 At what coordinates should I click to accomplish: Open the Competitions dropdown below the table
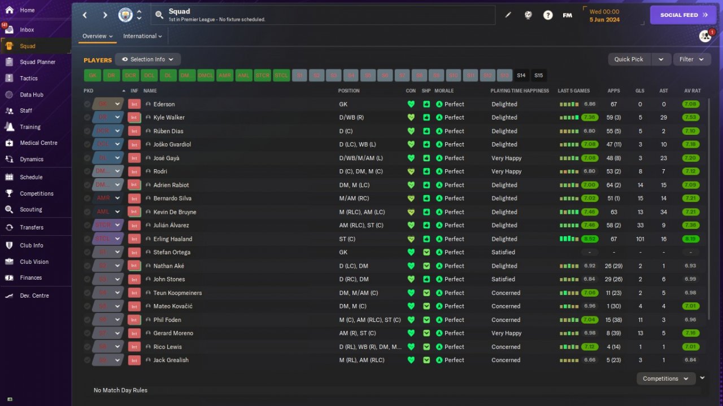click(665, 379)
